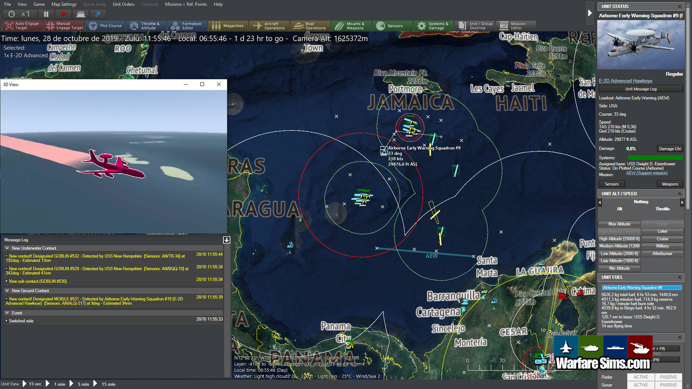Collapse the New Ground Contact group
Screen dimensions: 692x389
(7, 291)
